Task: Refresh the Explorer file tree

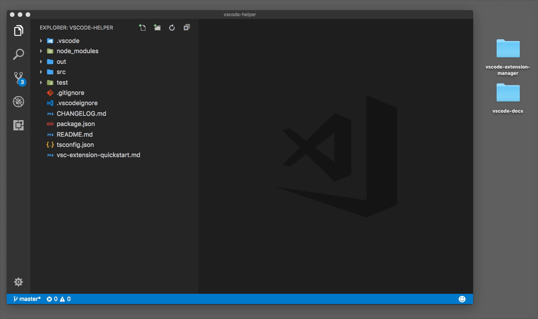Action: [172, 28]
